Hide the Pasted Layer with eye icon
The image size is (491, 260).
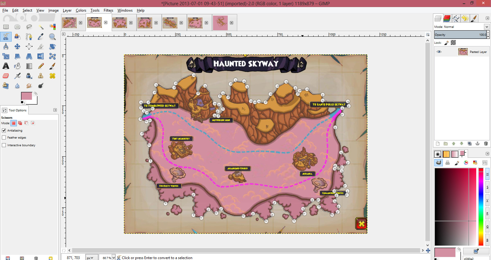tap(439, 52)
